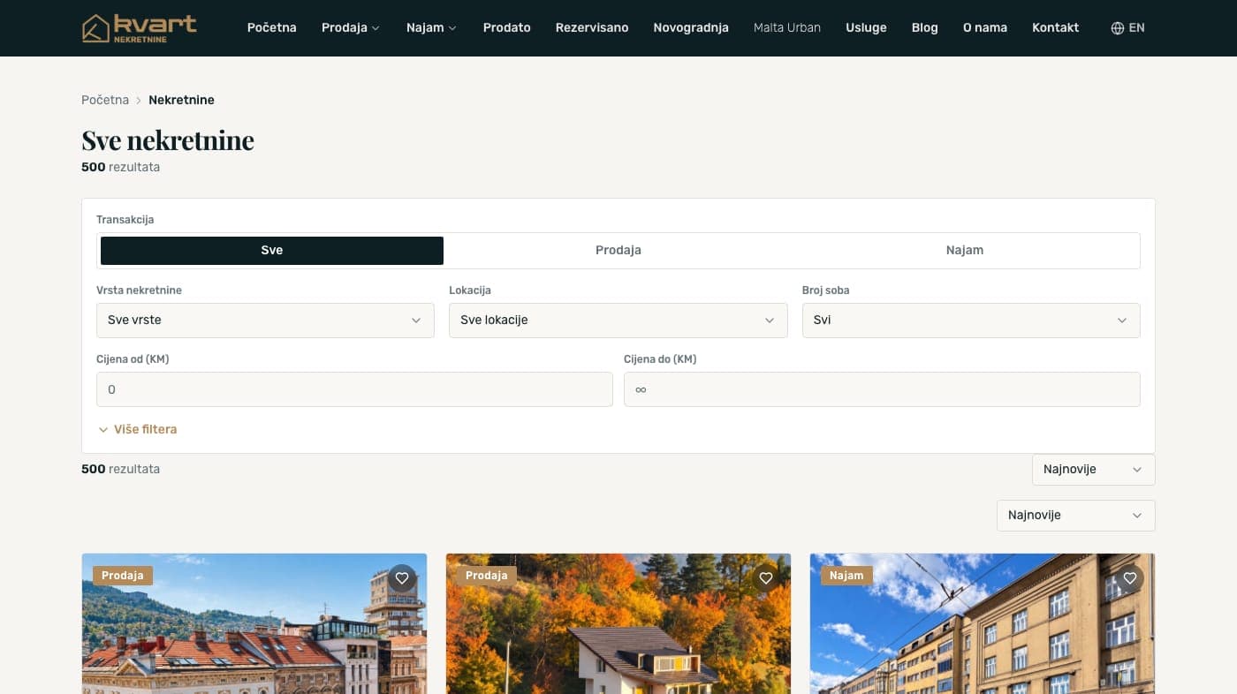
Task: Click the Sve nekretnine heading
Action: [168, 140]
